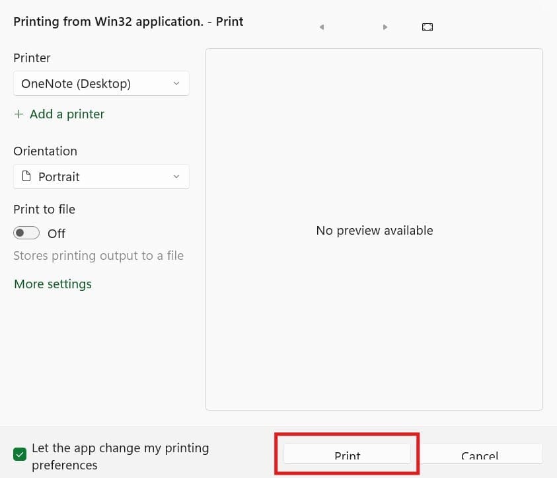Image resolution: width=557 pixels, height=478 pixels.
Task: Click the chevron arrow in Printer combo box
Action: point(176,84)
